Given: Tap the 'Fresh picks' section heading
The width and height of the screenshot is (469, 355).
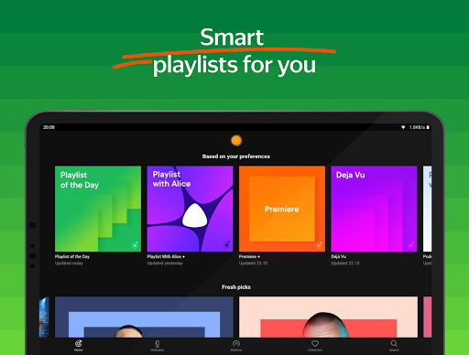Looking at the screenshot, I should coord(236,287).
